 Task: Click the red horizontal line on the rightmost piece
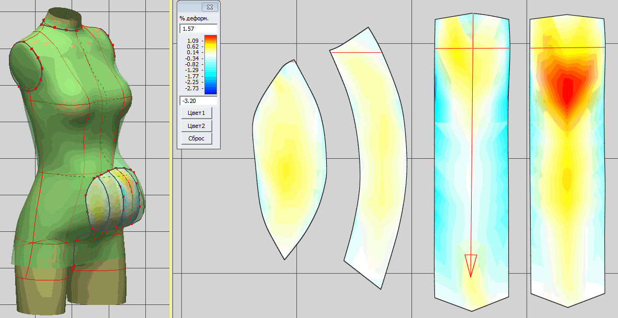pyautogui.click(x=567, y=48)
